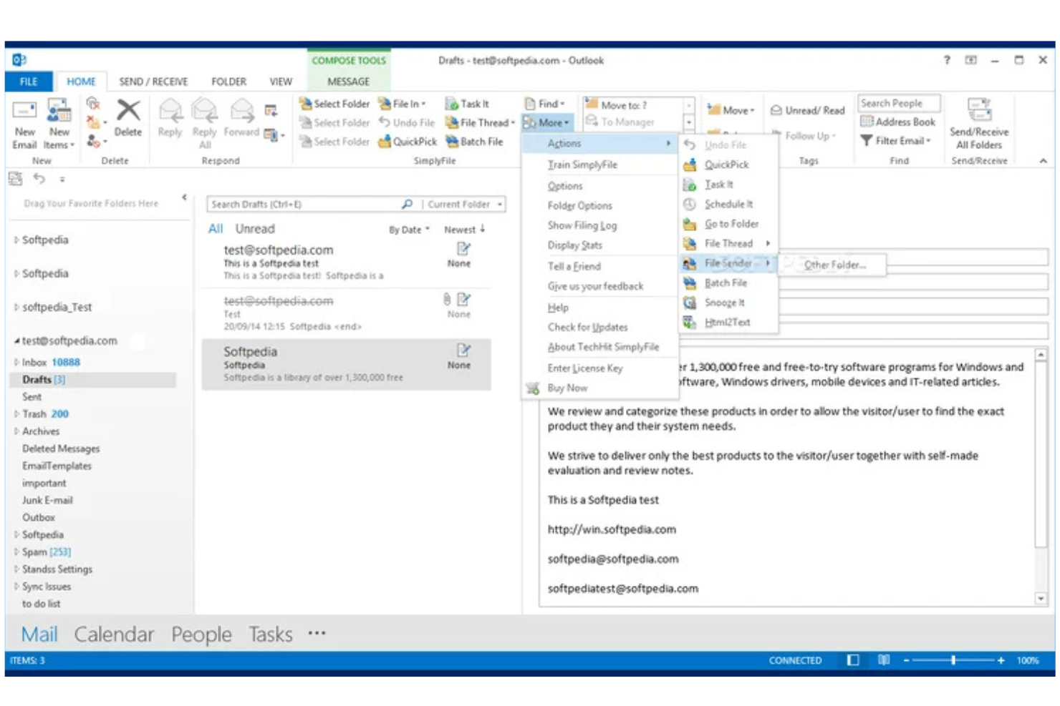The image size is (1060, 706).
Task: Toggle Unread/Read on the selected message
Action: coord(807,110)
